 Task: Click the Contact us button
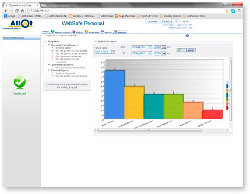pos(167,22)
